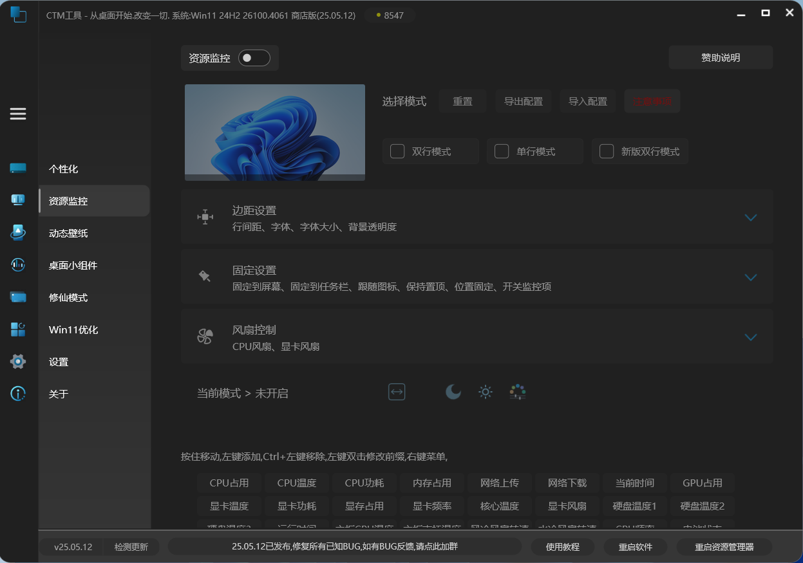Click the wallpaper preview thumbnail

[x=275, y=133]
